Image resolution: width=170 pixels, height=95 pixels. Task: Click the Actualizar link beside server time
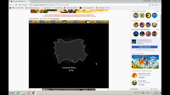(56, 19)
